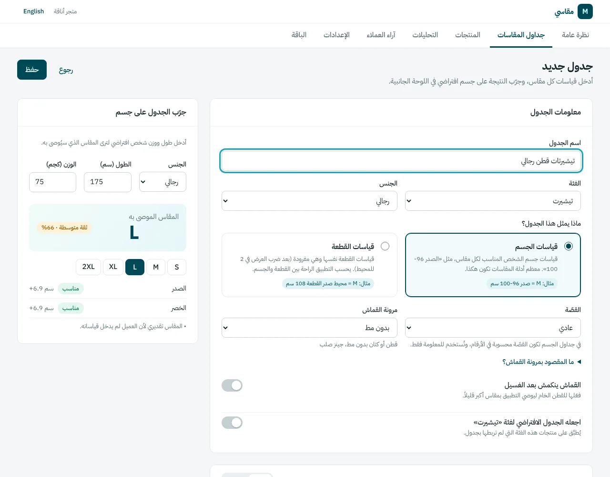Open the المنتجات tab
The image size is (610, 477).
(x=468, y=35)
